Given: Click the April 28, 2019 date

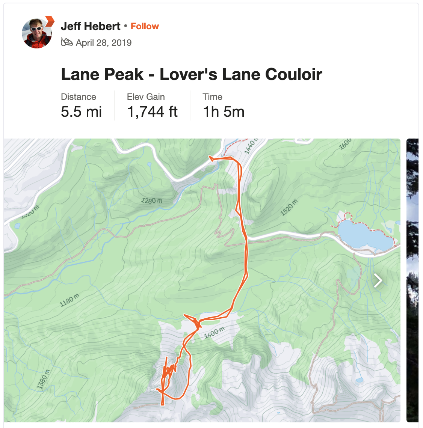Looking at the screenshot, I should pyautogui.click(x=104, y=42).
